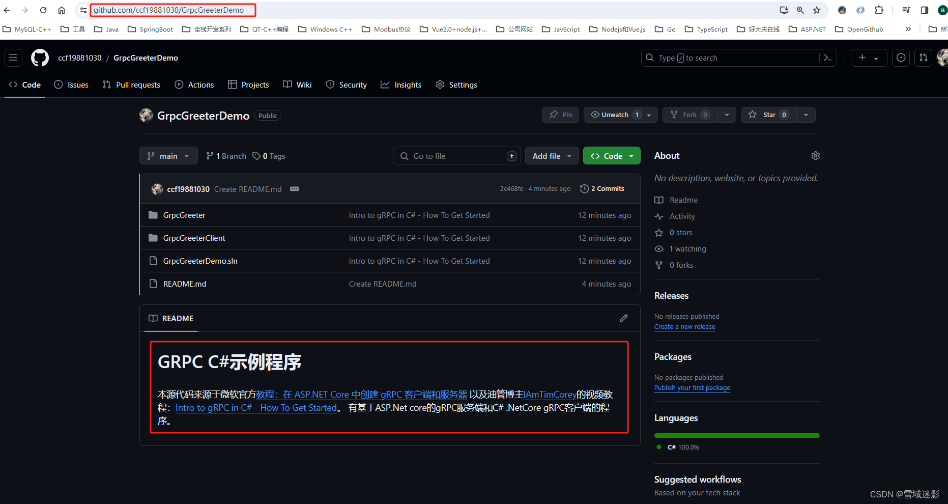Expand the Star lists dropdown arrow
This screenshot has width=948, height=504.
[x=806, y=115]
